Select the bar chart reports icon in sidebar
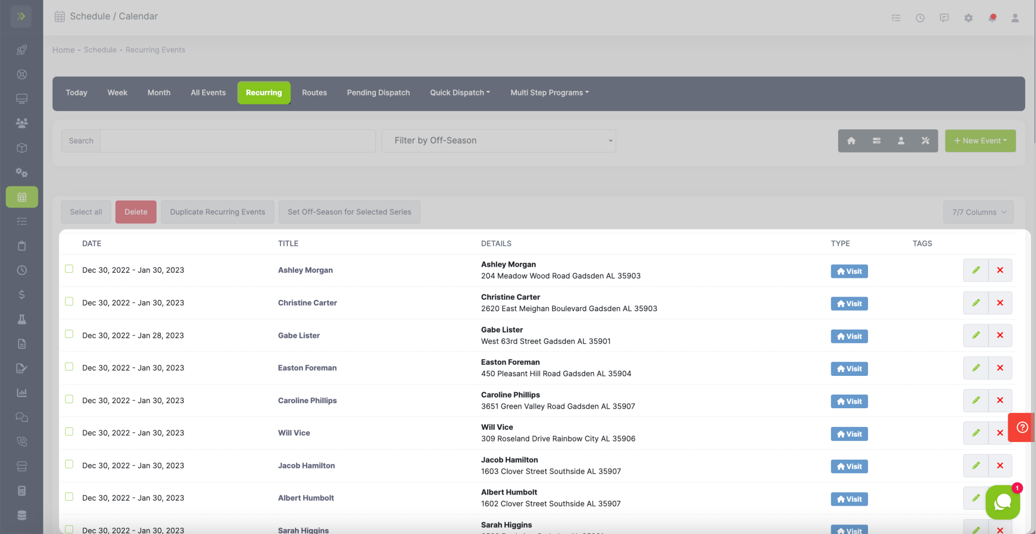 [x=22, y=392]
